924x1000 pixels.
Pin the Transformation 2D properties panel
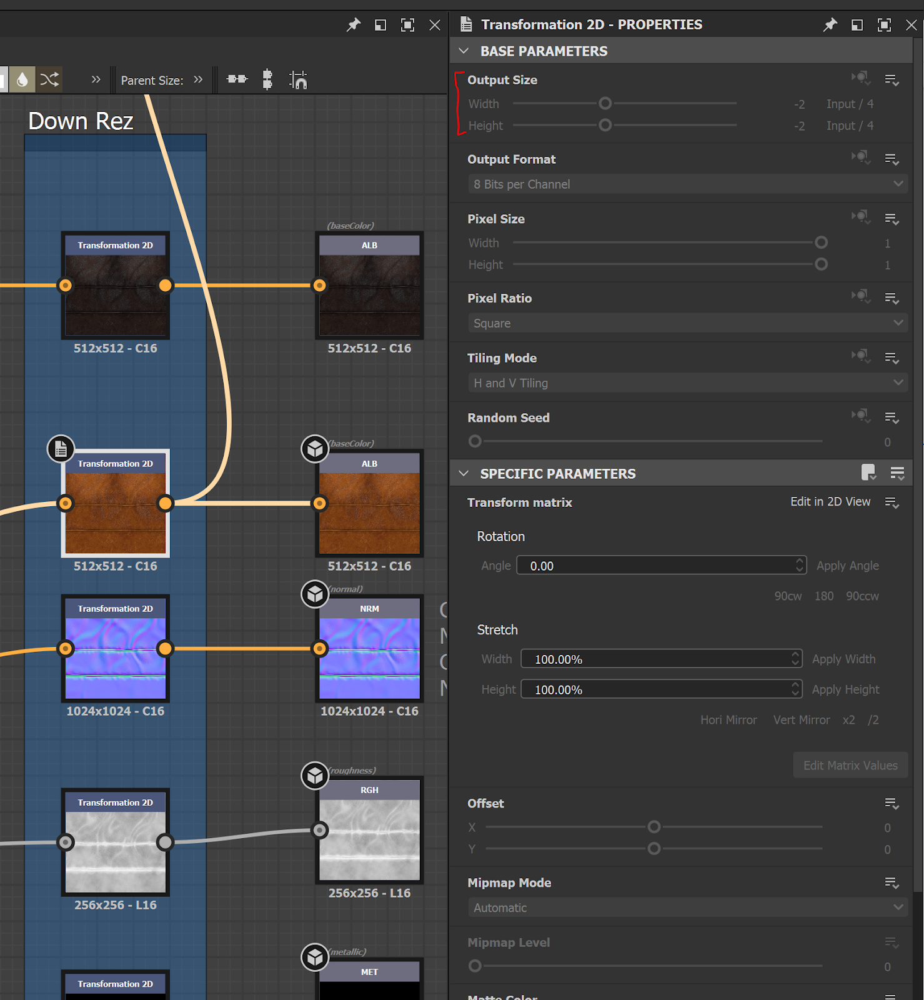[x=830, y=25]
